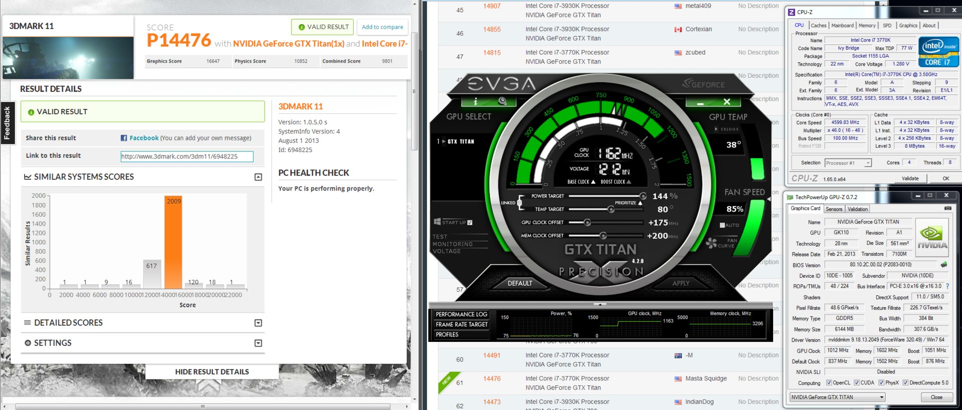Screen dimensions: 962x410
Task: Open the Profiles button
Action: (x=461, y=334)
